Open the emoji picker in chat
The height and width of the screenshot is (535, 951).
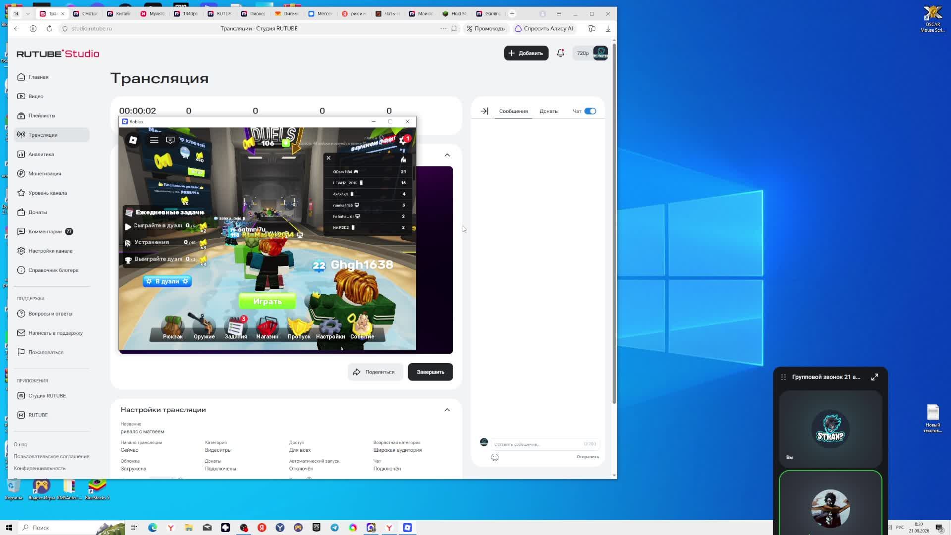tap(495, 457)
